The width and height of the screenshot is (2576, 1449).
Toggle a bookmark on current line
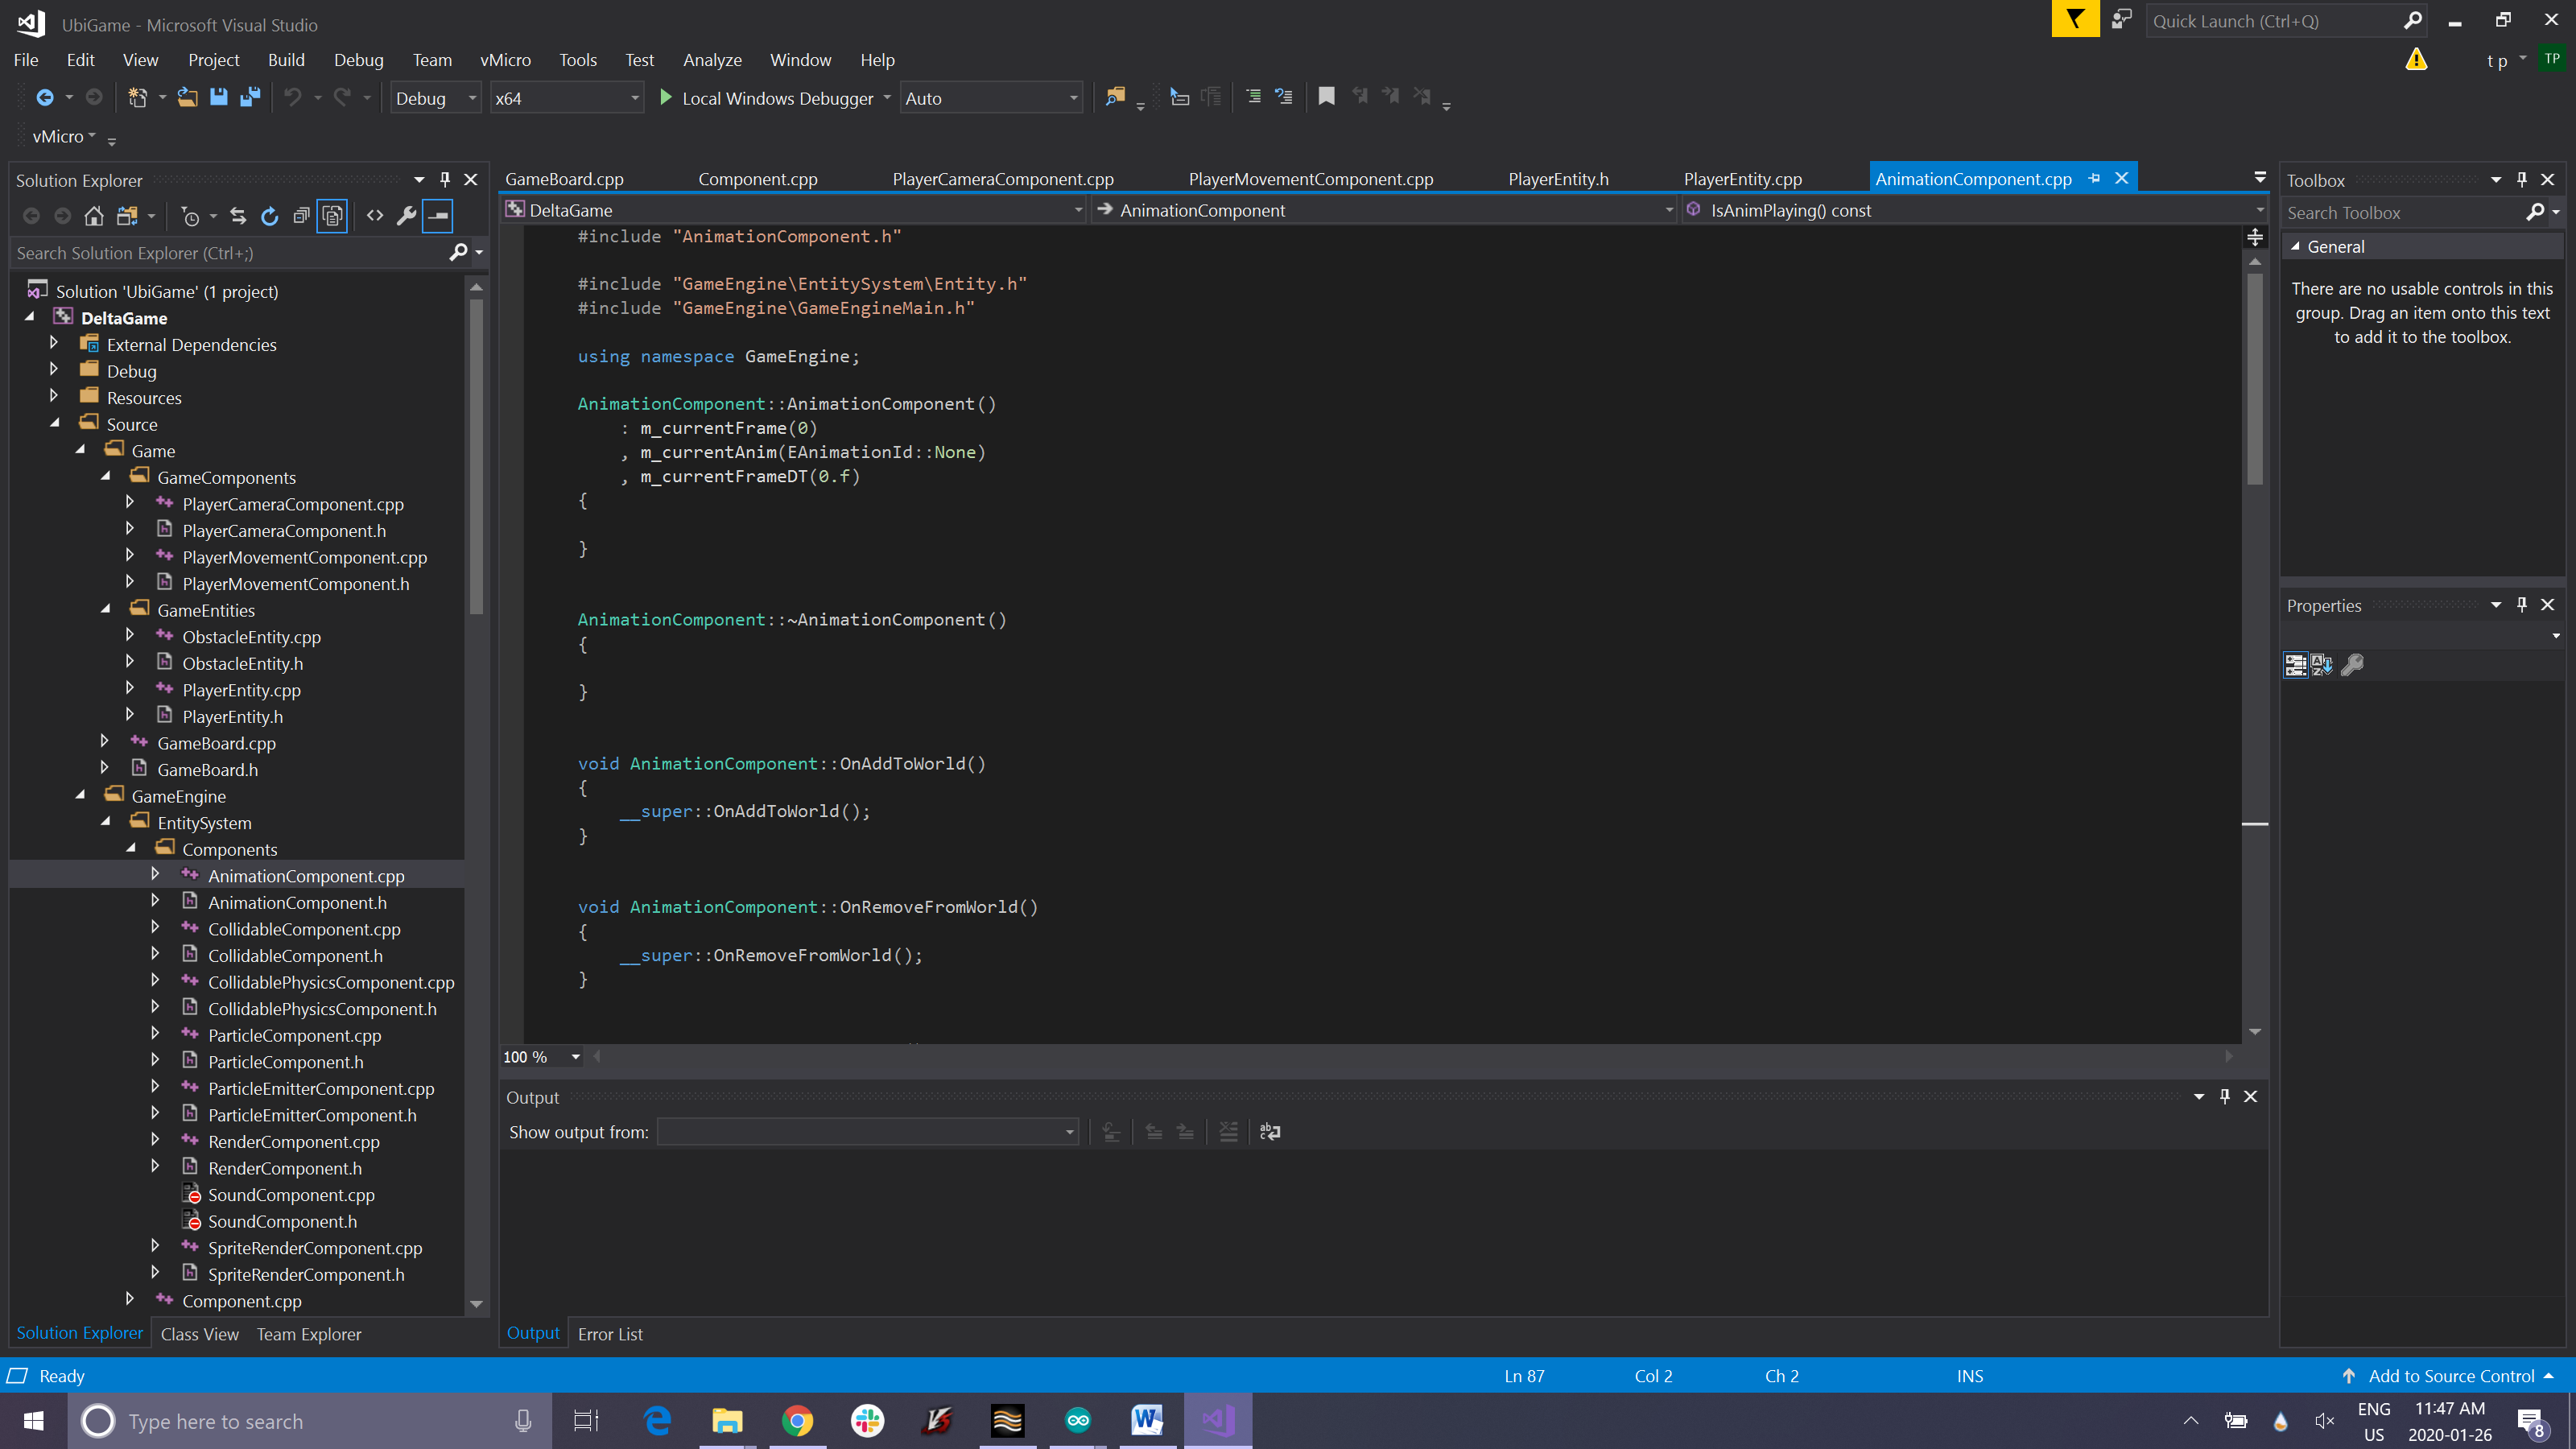click(x=1326, y=97)
